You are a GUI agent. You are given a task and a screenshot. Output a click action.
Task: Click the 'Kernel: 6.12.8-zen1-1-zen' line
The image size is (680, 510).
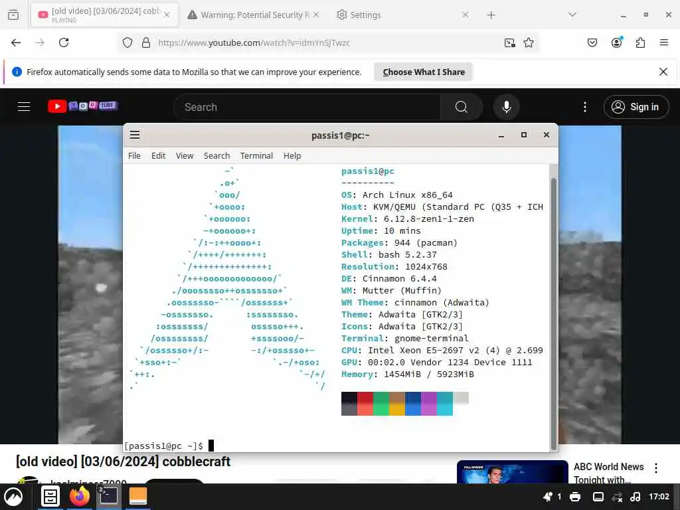tap(408, 219)
